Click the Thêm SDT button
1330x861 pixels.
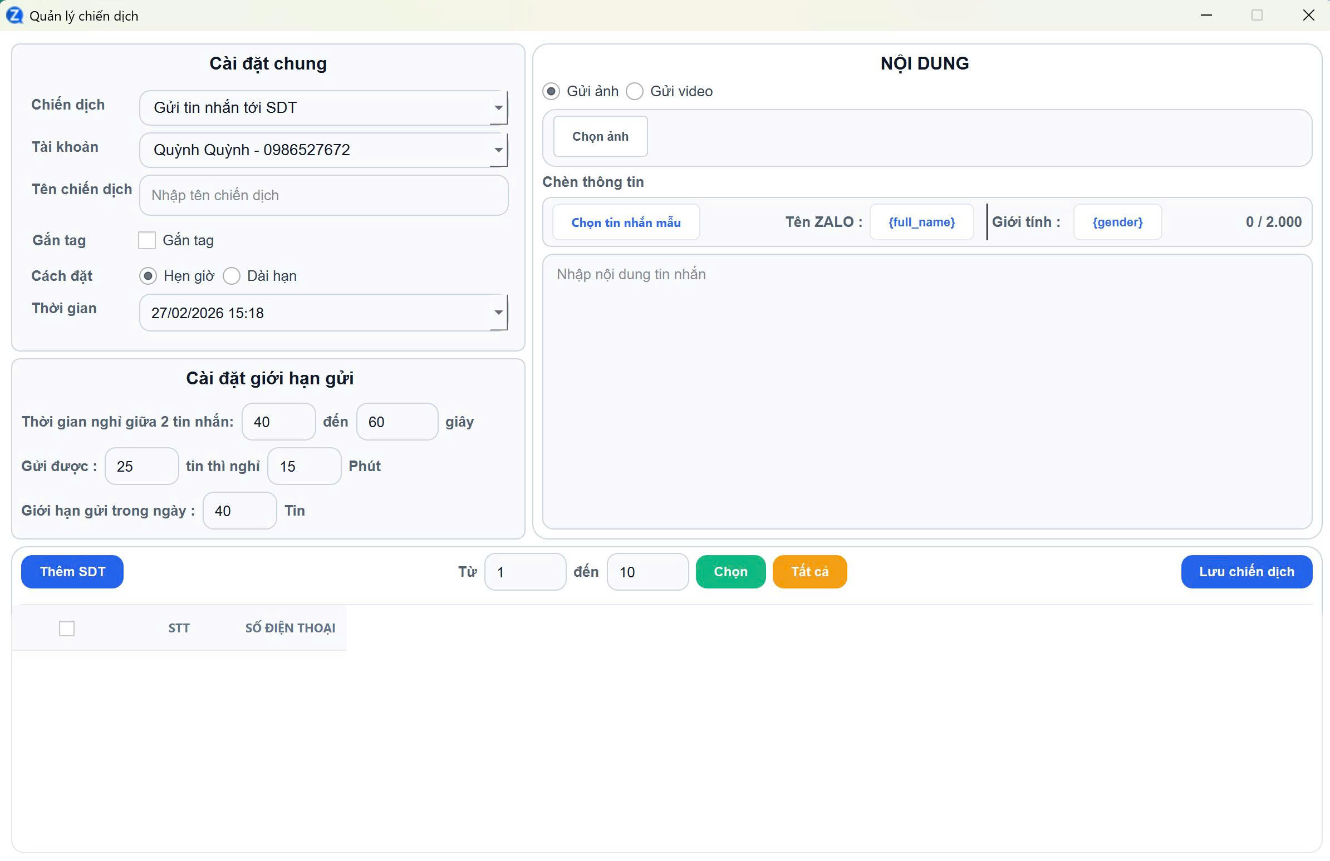tap(72, 572)
